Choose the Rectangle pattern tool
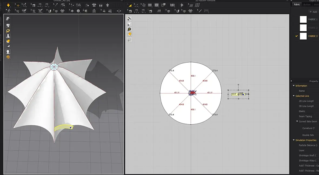This screenshot has width=319, height=175. 150,5
